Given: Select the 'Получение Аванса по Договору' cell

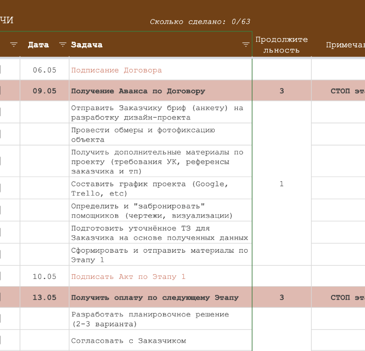Looking at the screenshot, I should [138, 91].
